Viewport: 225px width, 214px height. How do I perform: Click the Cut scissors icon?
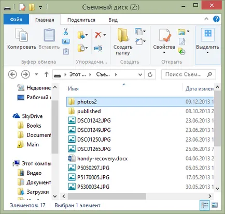(x=66, y=32)
